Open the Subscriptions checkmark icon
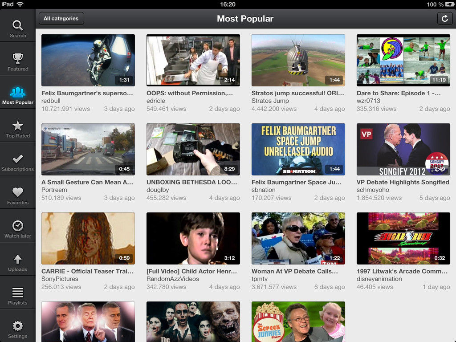The image size is (456, 342). pyautogui.click(x=18, y=159)
